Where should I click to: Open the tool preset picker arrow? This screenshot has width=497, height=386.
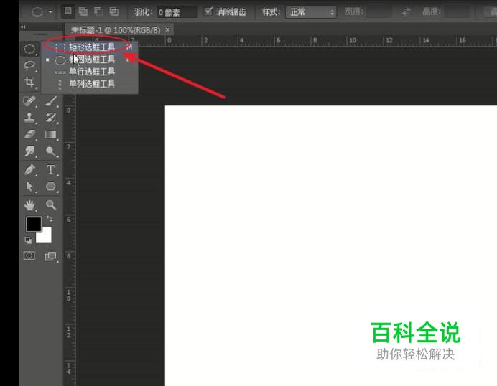click(50, 12)
